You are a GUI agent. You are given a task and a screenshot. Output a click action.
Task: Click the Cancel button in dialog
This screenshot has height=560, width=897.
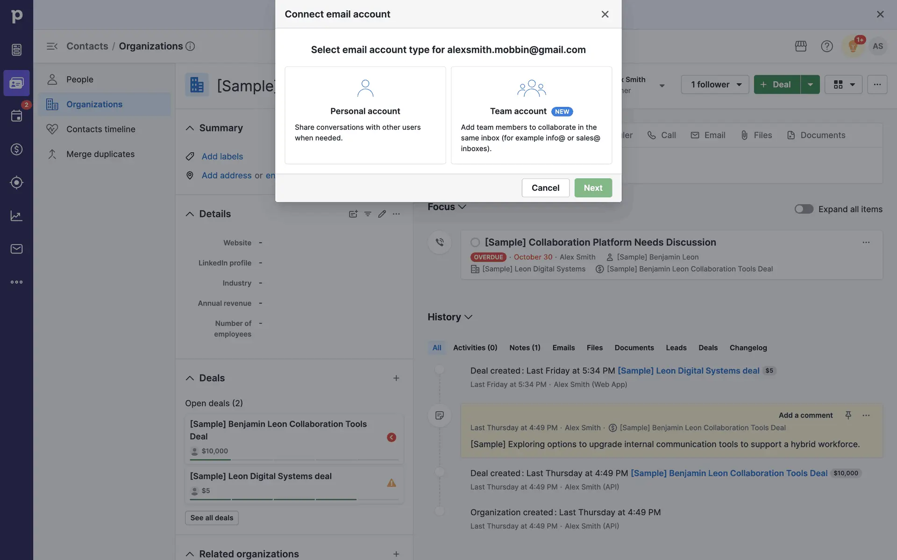pos(545,188)
